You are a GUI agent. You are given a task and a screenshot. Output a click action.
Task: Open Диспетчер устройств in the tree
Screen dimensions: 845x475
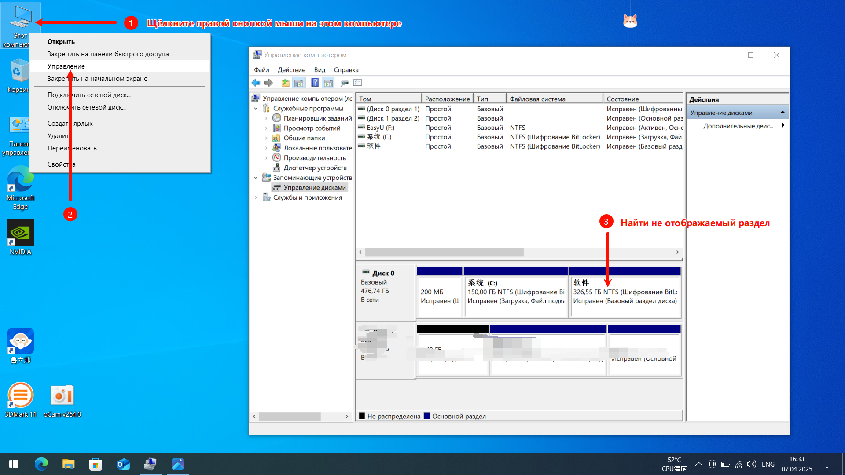(315, 168)
